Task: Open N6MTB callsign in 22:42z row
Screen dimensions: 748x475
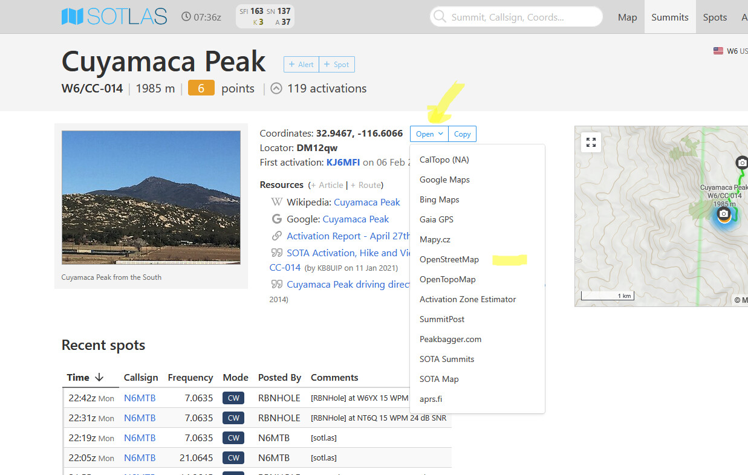Action: point(140,398)
